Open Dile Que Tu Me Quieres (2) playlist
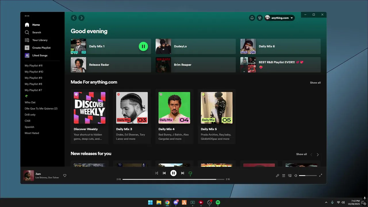 [41, 109]
